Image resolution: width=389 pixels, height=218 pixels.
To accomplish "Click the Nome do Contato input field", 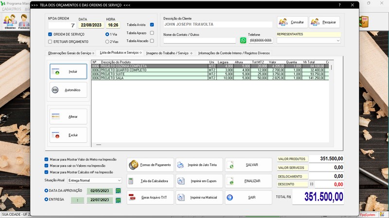I will [x=199, y=41].
